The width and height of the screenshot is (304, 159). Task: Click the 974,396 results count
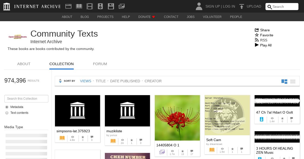pyautogui.click(x=15, y=81)
